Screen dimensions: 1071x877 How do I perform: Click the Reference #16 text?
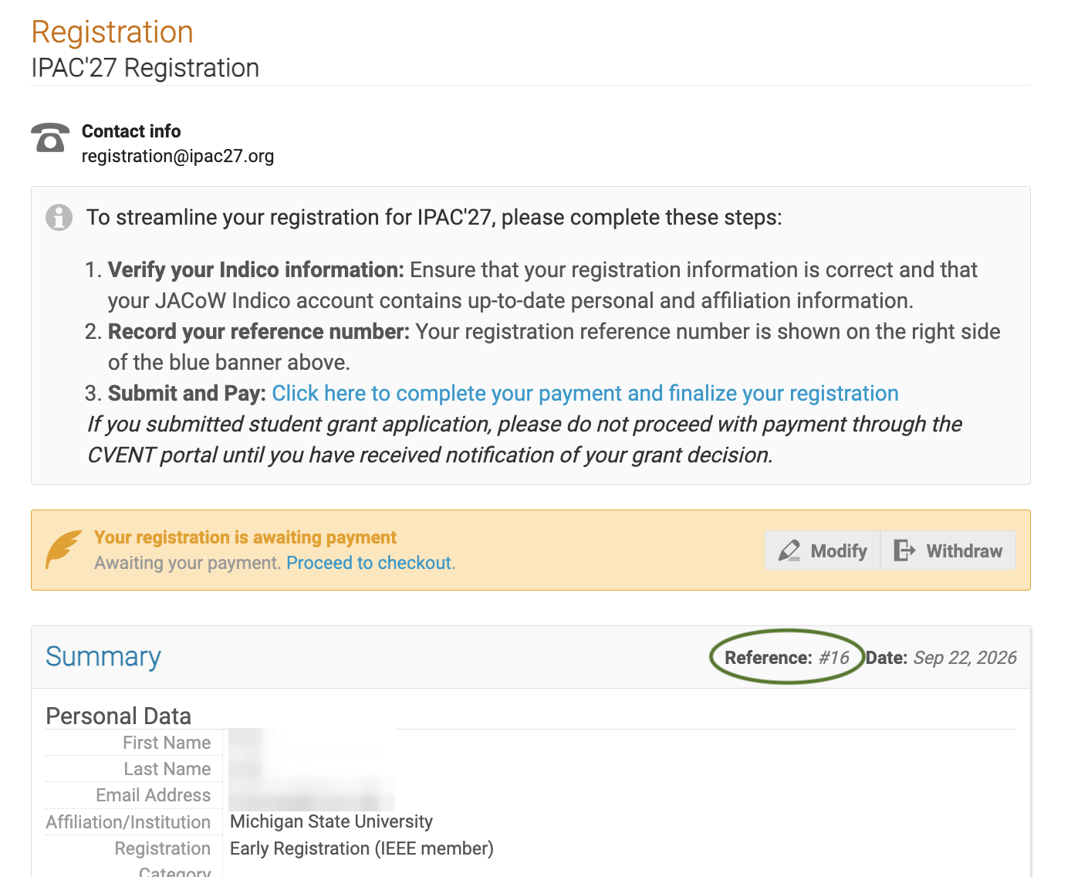[787, 658]
